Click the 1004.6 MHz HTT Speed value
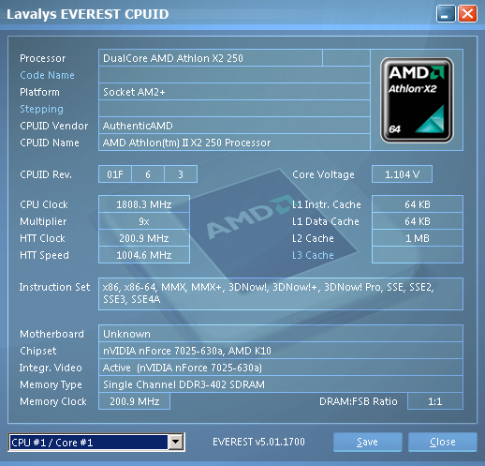Image resolution: width=485 pixels, height=466 pixels. click(x=144, y=255)
